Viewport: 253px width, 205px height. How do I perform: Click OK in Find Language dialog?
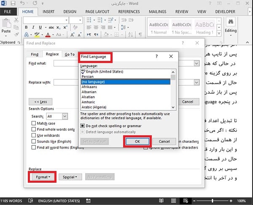coord(137,141)
